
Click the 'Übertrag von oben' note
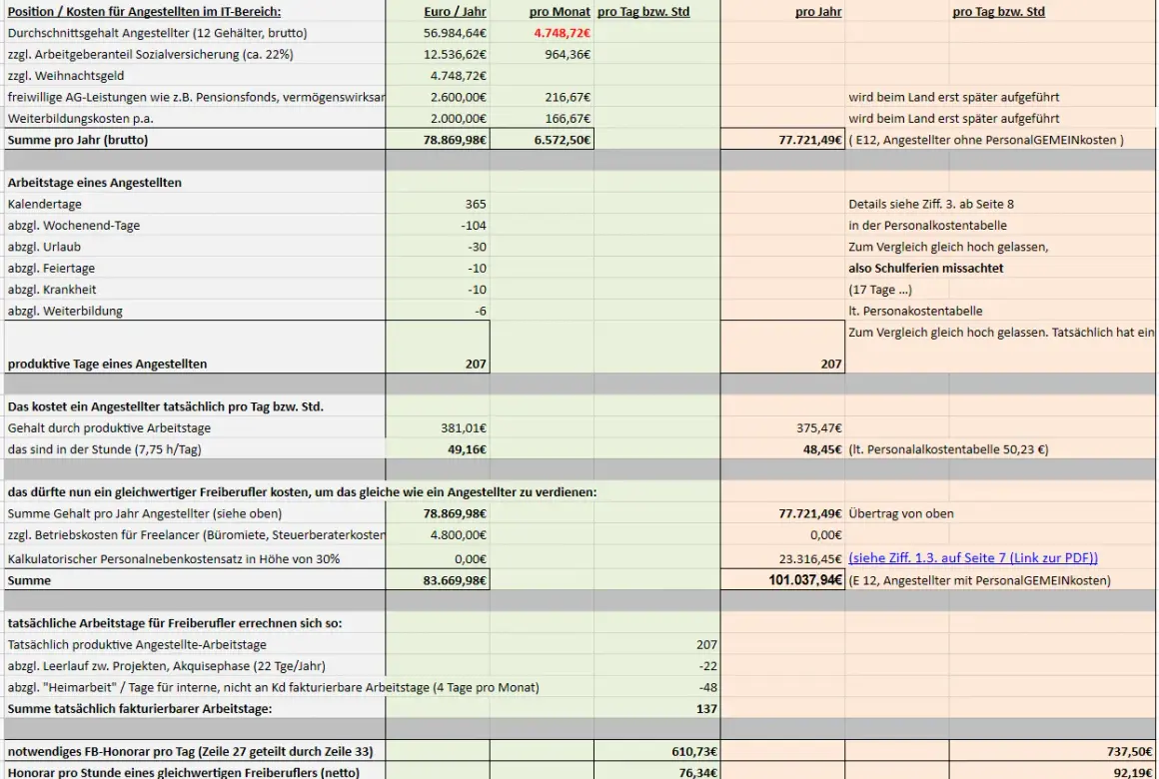pos(901,513)
